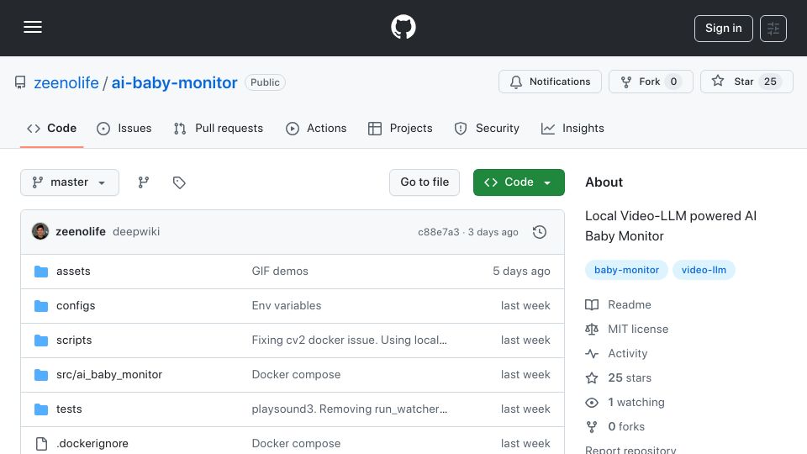This screenshot has height=454, width=807.
Task: View commit history clock icon
Action: coord(540,232)
